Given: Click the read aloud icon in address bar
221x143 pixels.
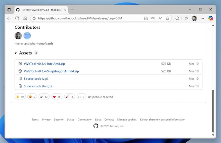Looking at the screenshot, I should tap(160, 18).
